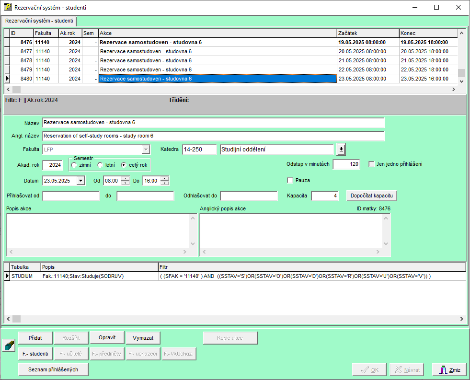Screen dimensions: 470x380
Task: Enable the Pauza checkbox
Action: (x=290, y=180)
